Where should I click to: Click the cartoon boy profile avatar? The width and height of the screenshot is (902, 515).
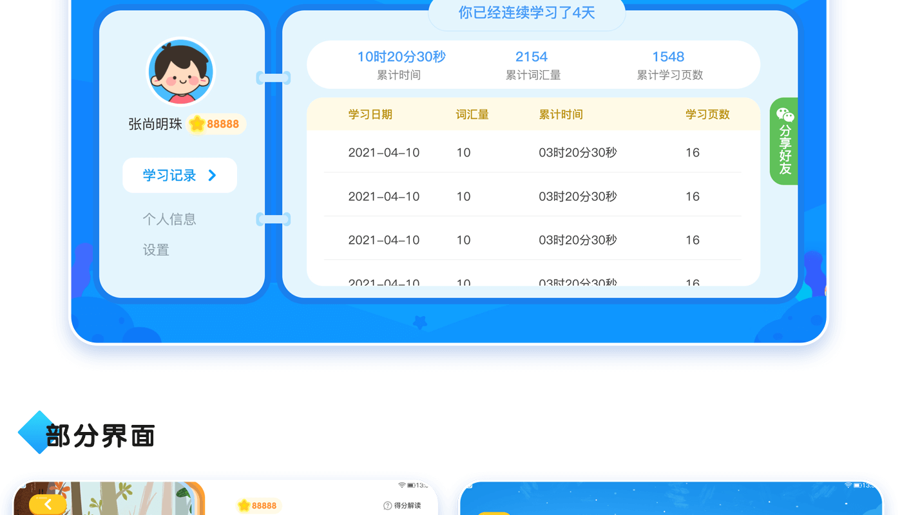pyautogui.click(x=180, y=72)
